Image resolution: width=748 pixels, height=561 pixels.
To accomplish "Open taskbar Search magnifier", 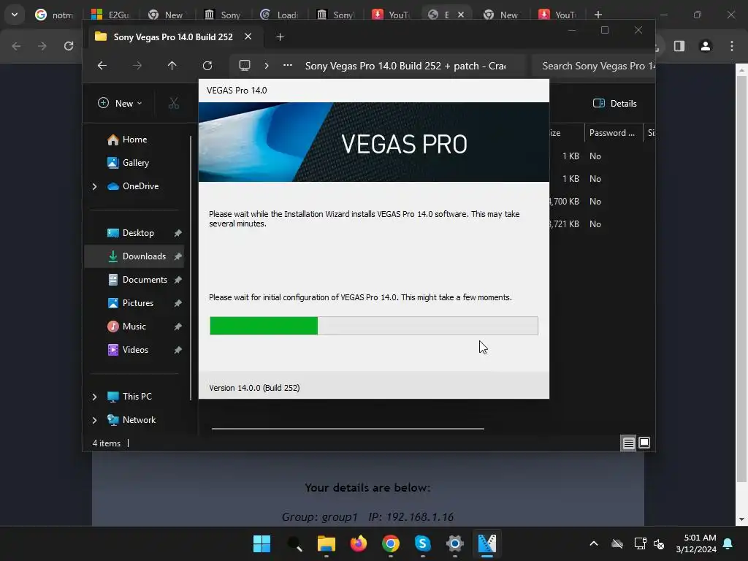I will click(x=294, y=543).
